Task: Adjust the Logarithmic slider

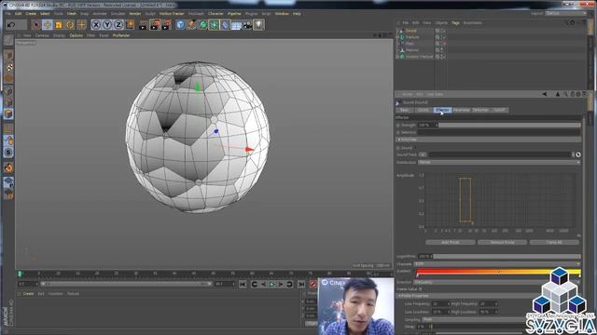Action: point(507,257)
